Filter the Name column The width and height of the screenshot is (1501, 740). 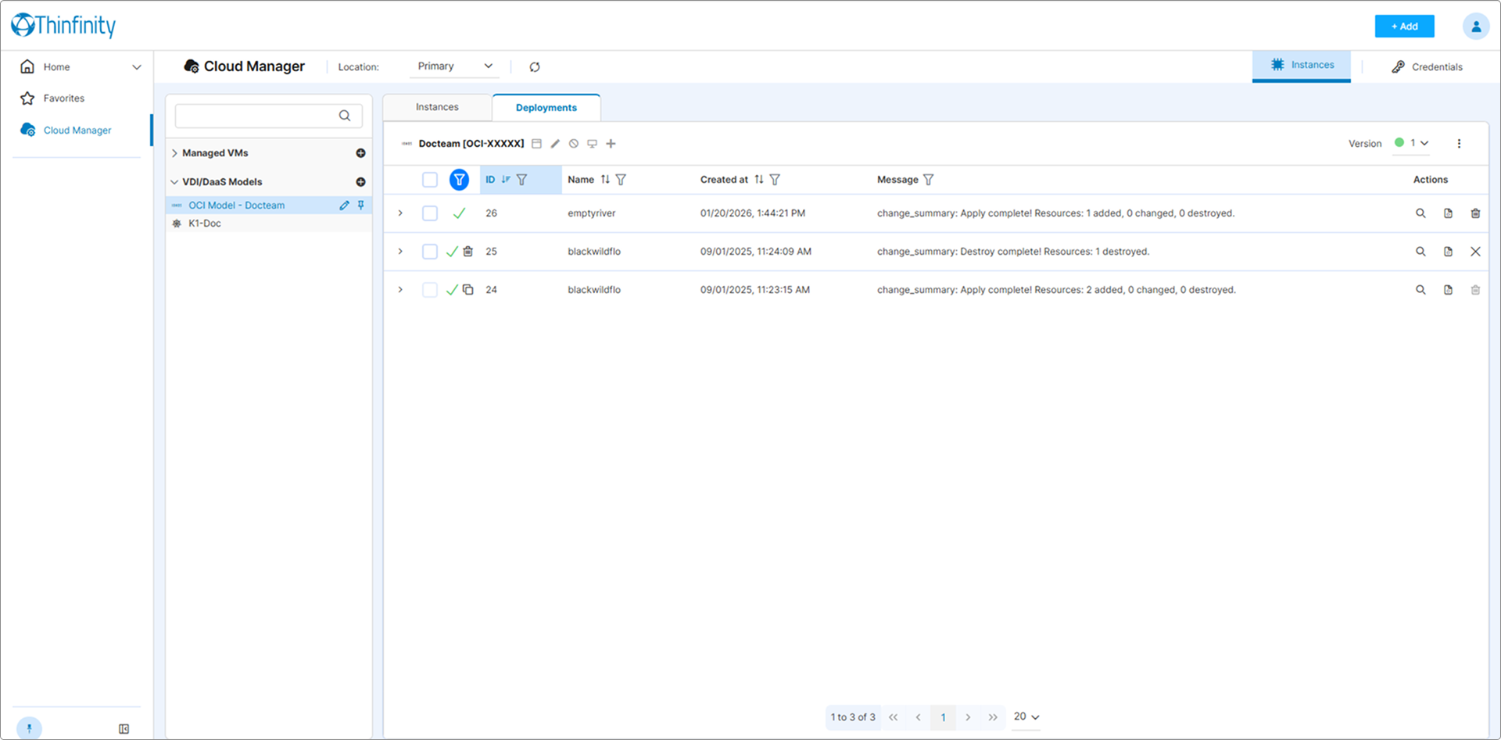(x=621, y=180)
